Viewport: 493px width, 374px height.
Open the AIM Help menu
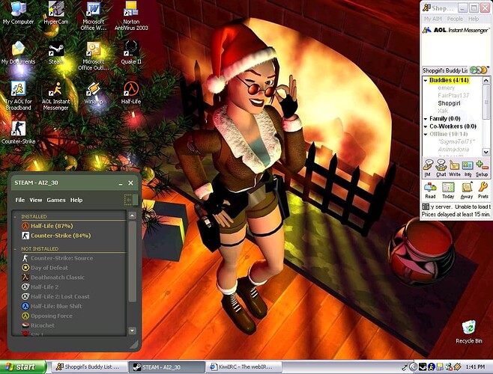coord(474,19)
